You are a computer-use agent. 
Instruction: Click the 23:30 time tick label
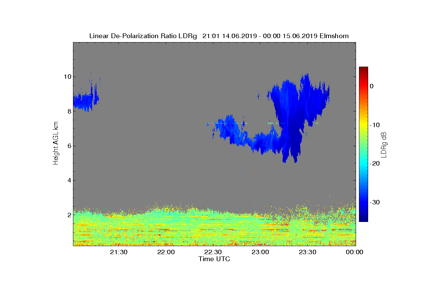tap(307, 252)
